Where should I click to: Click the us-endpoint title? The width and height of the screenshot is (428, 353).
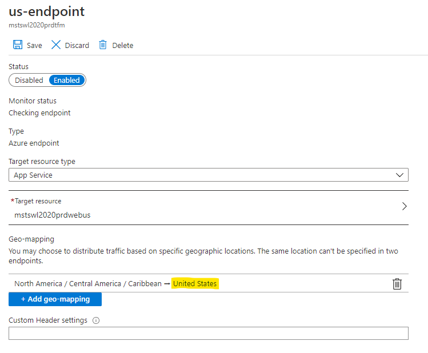[x=47, y=12]
